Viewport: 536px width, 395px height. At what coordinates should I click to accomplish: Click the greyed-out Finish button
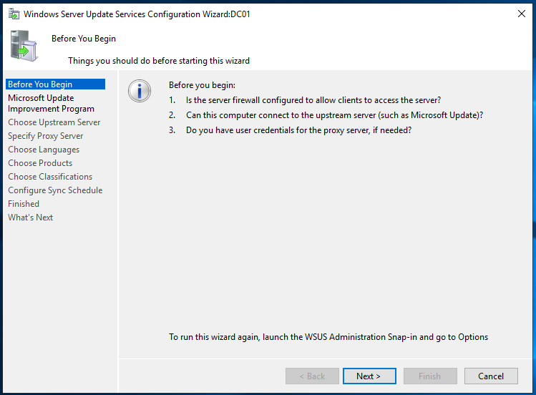(430, 376)
